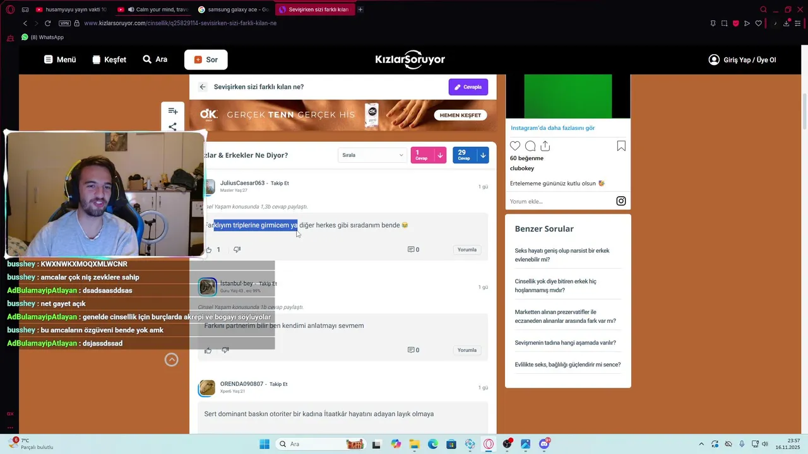Switch to the samsung galaxy ace tab

pos(234,9)
